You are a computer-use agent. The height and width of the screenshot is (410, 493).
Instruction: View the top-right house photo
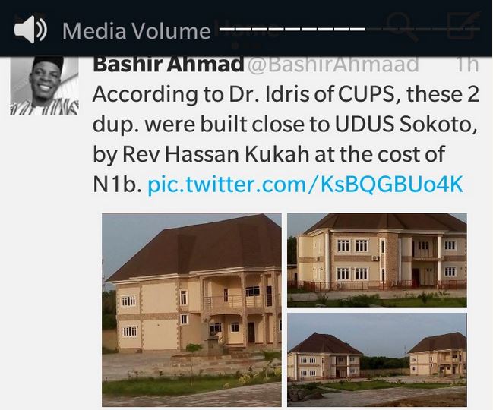click(x=377, y=260)
